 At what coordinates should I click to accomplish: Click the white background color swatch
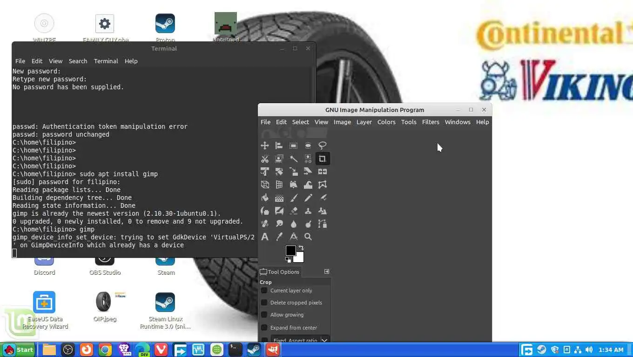pyautogui.click(x=300, y=258)
